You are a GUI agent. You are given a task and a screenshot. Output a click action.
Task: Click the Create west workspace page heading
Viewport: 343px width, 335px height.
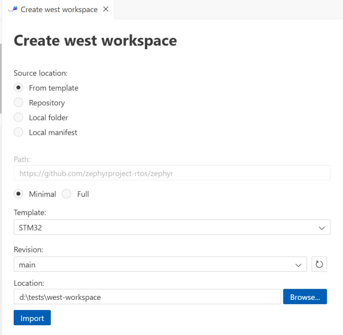tap(95, 41)
